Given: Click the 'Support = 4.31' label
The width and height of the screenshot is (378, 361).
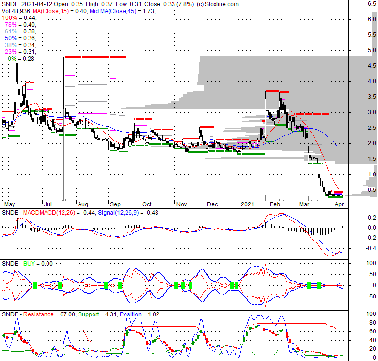Looking at the screenshot, I should click(97, 314).
